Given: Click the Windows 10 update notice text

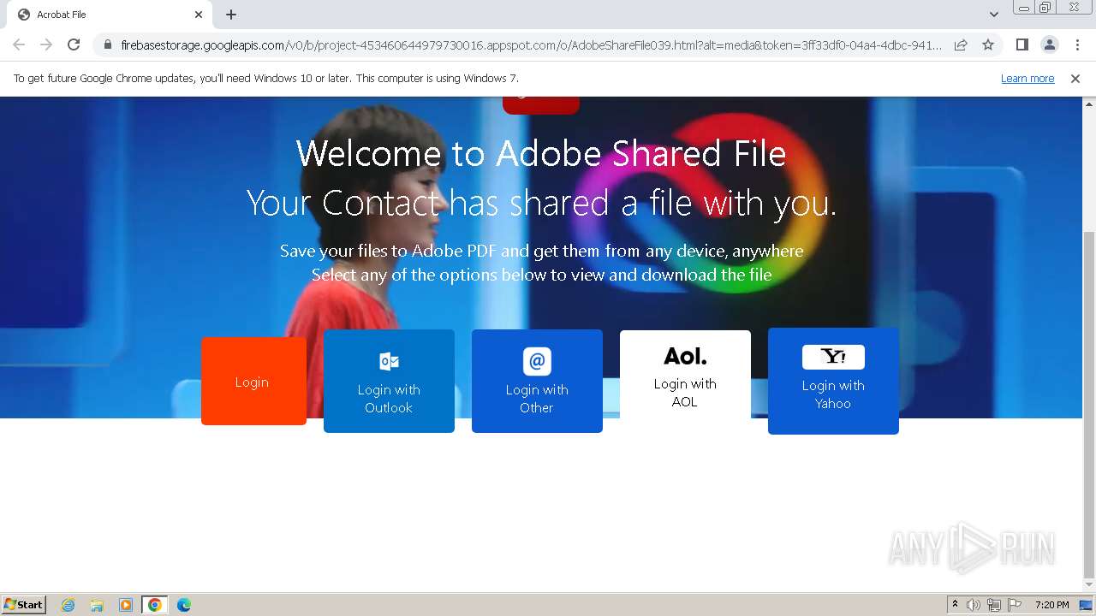Looking at the screenshot, I should [x=266, y=78].
